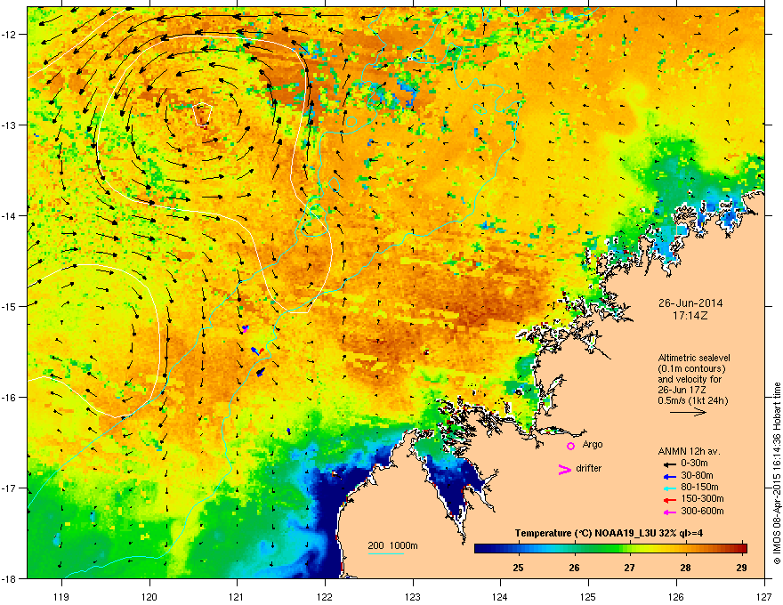Click the latitude axis label -14
The image size is (783, 605).
tap(9, 216)
